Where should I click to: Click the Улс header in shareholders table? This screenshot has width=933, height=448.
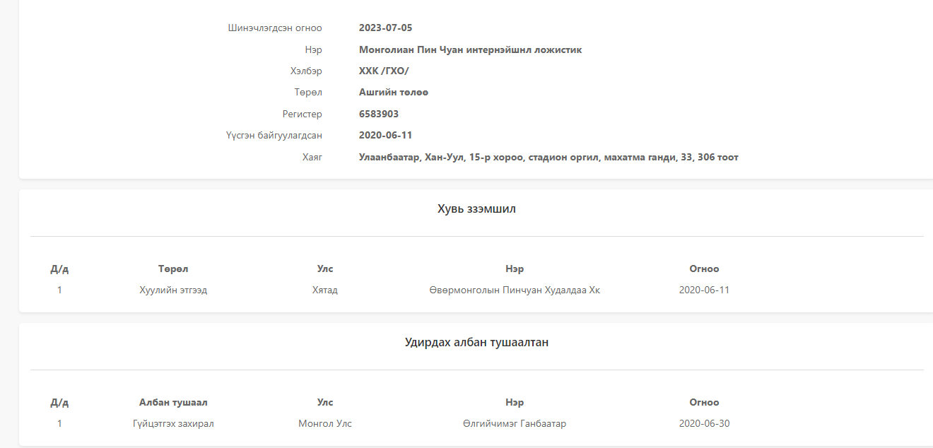coord(325,269)
